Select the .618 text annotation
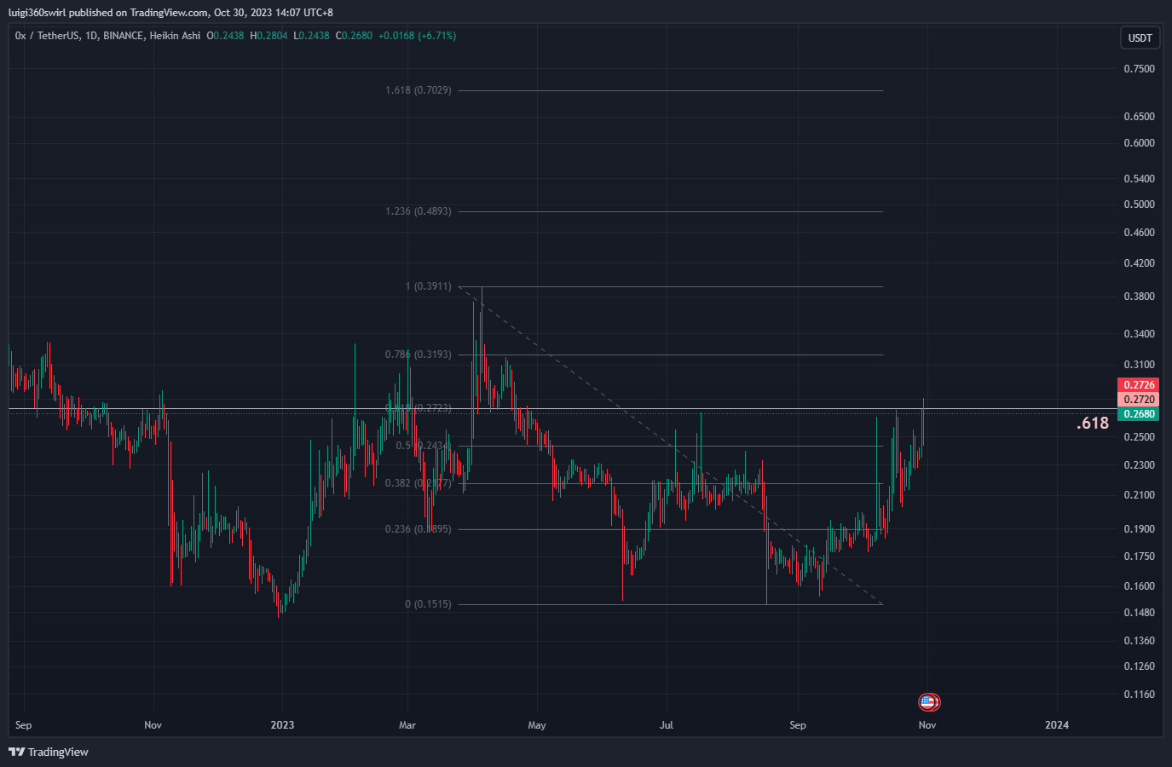 click(1093, 424)
